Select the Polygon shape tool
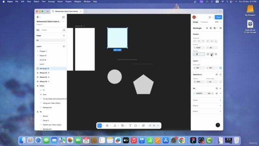This screenshot has width=259, height=146. point(115,126)
